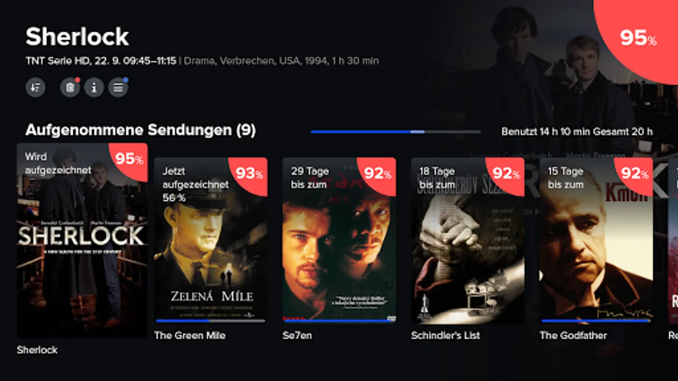Click the Sherlock title heading
678x381 pixels.
point(77,36)
